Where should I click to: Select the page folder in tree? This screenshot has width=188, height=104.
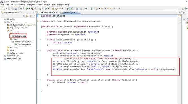(12, 50)
